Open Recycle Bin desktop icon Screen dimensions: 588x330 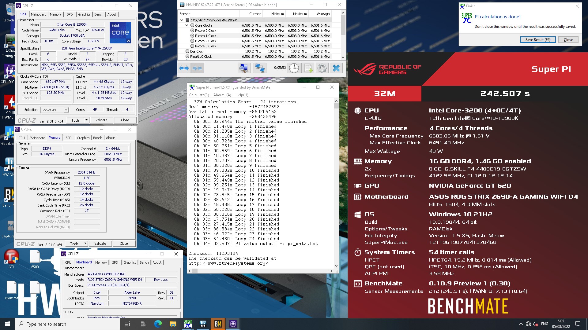(x=9, y=13)
